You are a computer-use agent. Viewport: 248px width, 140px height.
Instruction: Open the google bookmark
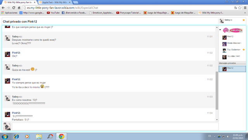(32, 13)
